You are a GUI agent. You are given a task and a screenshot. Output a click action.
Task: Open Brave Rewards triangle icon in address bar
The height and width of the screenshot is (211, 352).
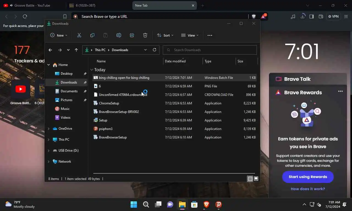tap(263, 16)
